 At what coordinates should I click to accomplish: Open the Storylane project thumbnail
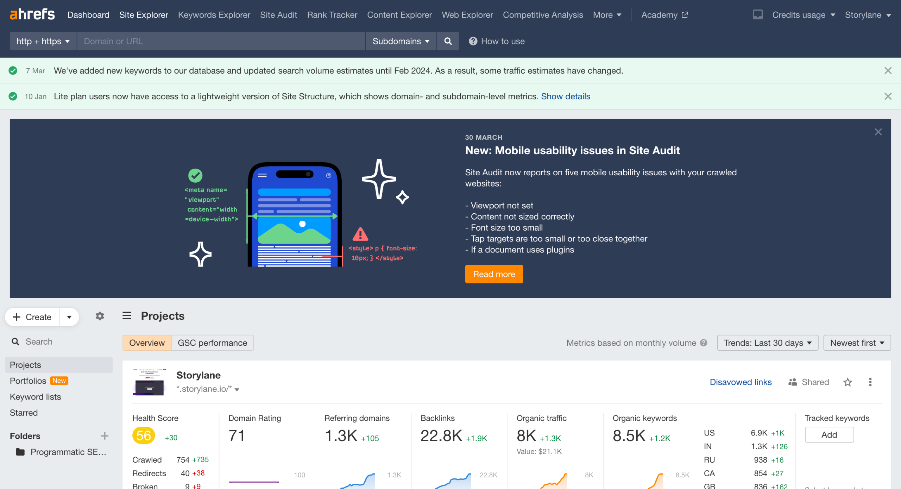tap(149, 382)
